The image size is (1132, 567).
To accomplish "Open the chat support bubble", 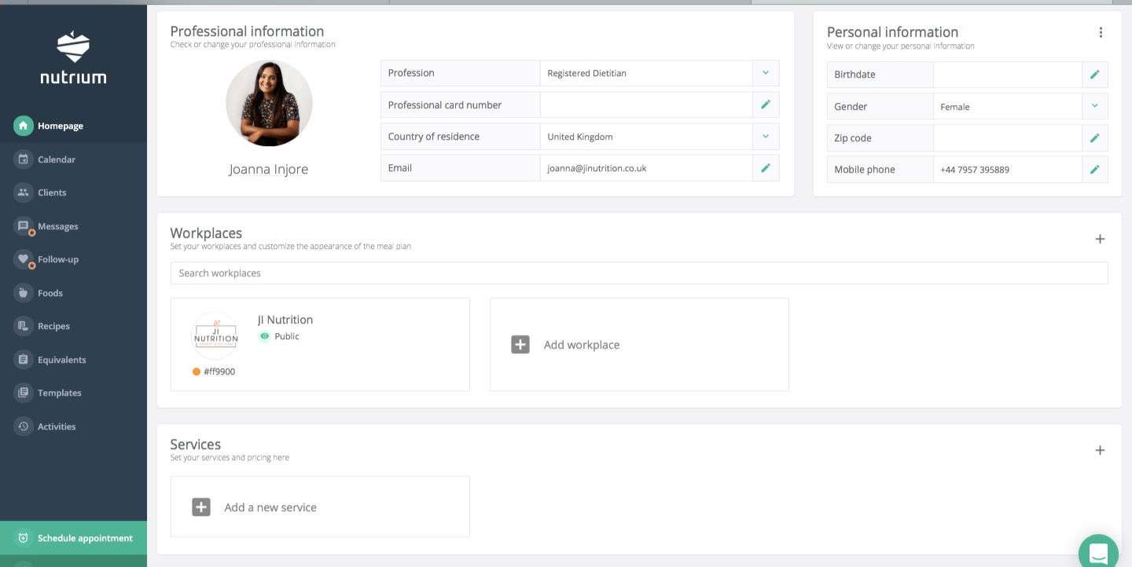I will click(1098, 553).
